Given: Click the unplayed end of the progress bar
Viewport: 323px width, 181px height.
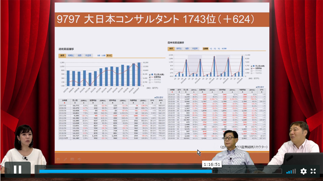Looking at the screenshot, I should [x=247, y=171].
